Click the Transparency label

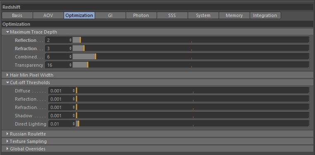coord(29,65)
